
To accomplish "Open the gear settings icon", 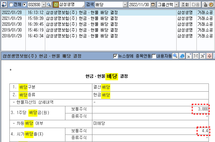I will tap(211, 5).
